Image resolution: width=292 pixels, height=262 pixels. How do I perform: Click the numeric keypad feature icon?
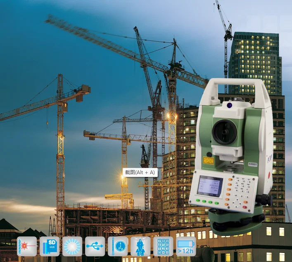click(163, 246)
